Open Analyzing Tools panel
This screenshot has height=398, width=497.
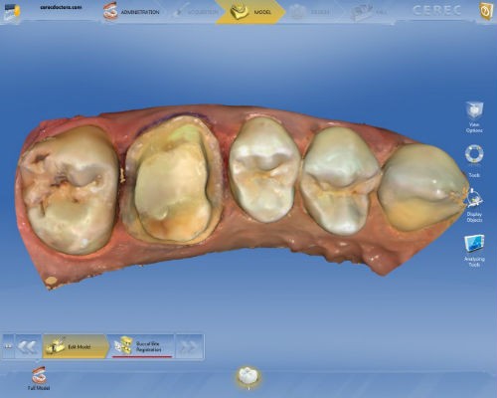(x=474, y=251)
